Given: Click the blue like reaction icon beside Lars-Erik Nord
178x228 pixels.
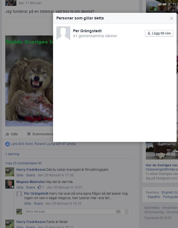Looking at the screenshot, I should (7, 144).
